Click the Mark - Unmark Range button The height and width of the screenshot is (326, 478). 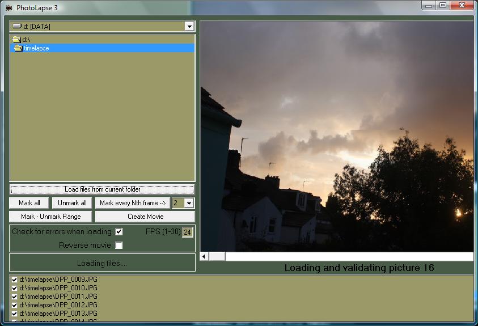tap(50, 217)
